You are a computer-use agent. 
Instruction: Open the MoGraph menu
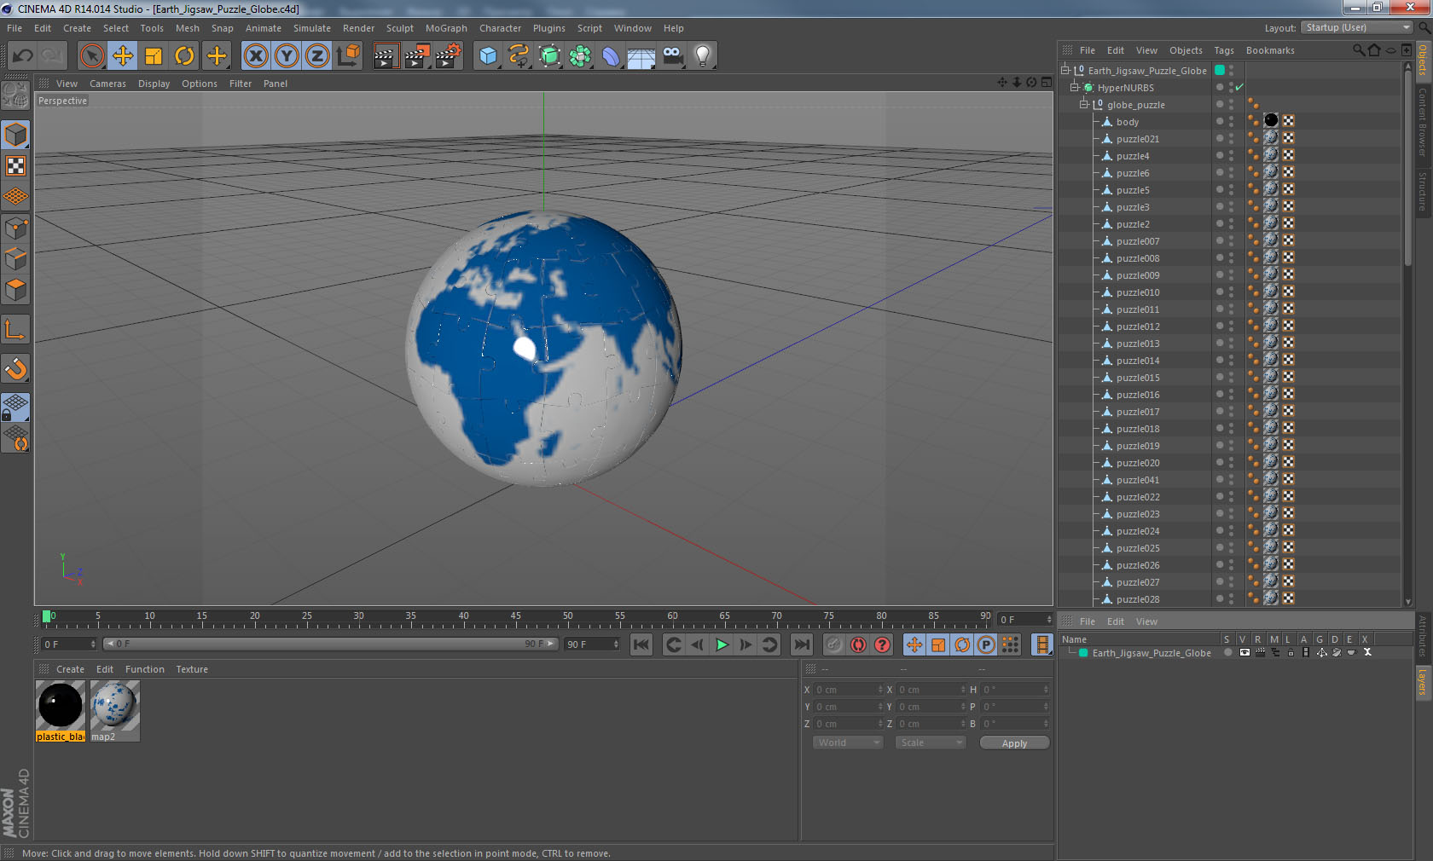[x=446, y=28]
